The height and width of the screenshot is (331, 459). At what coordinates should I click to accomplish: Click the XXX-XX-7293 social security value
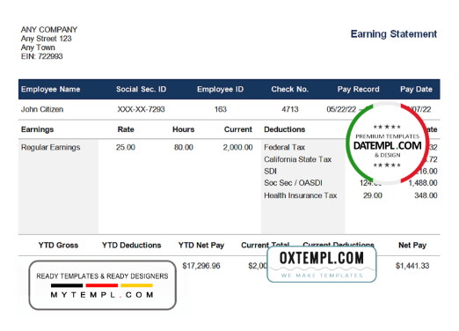141,109
